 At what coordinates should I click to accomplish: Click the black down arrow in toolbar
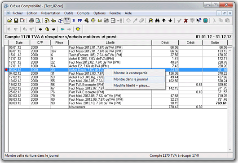point(170,21)
